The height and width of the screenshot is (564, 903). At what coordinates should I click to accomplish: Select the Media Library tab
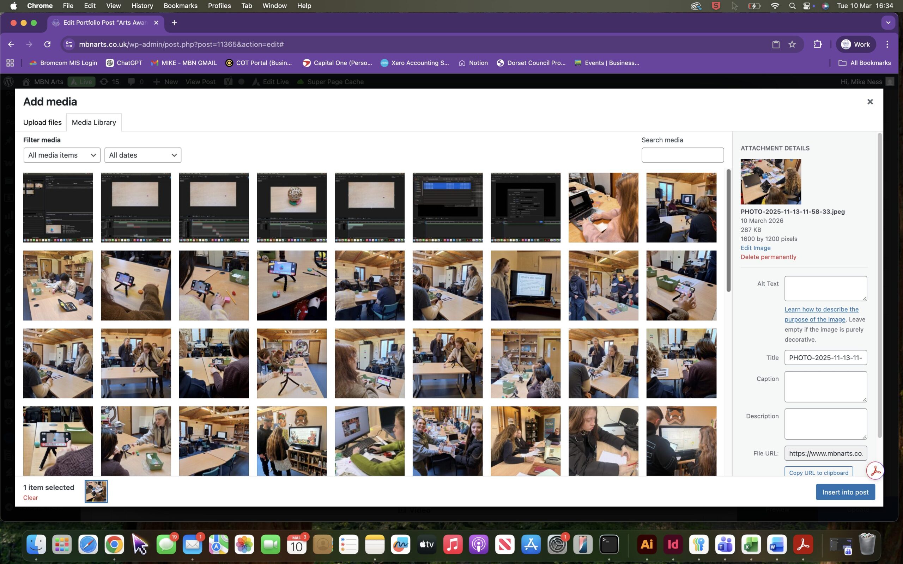click(94, 122)
